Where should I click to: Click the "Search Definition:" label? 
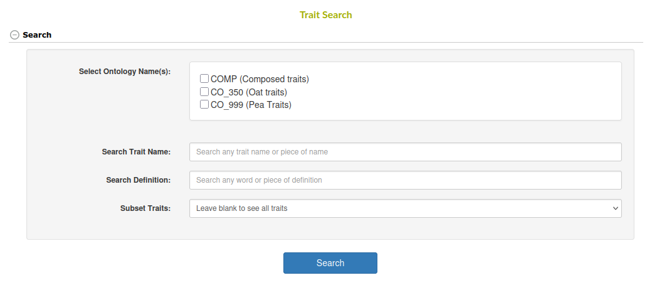click(x=138, y=180)
